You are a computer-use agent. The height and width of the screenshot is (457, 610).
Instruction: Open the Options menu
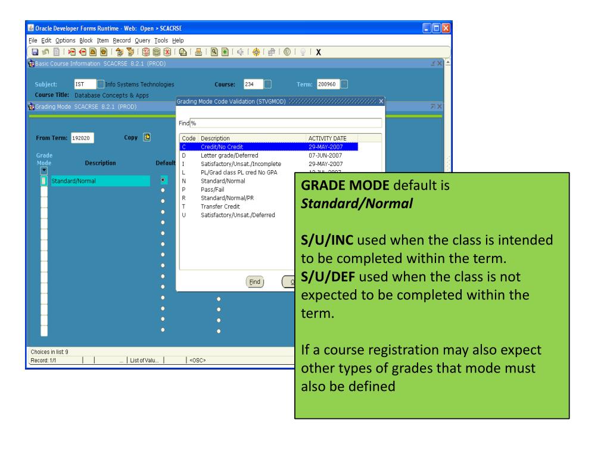pyautogui.click(x=65, y=40)
